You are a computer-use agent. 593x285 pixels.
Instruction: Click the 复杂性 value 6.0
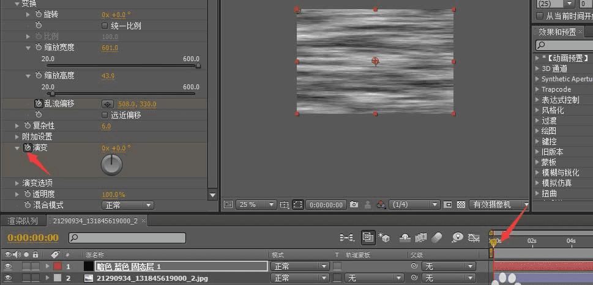click(x=106, y=126)
